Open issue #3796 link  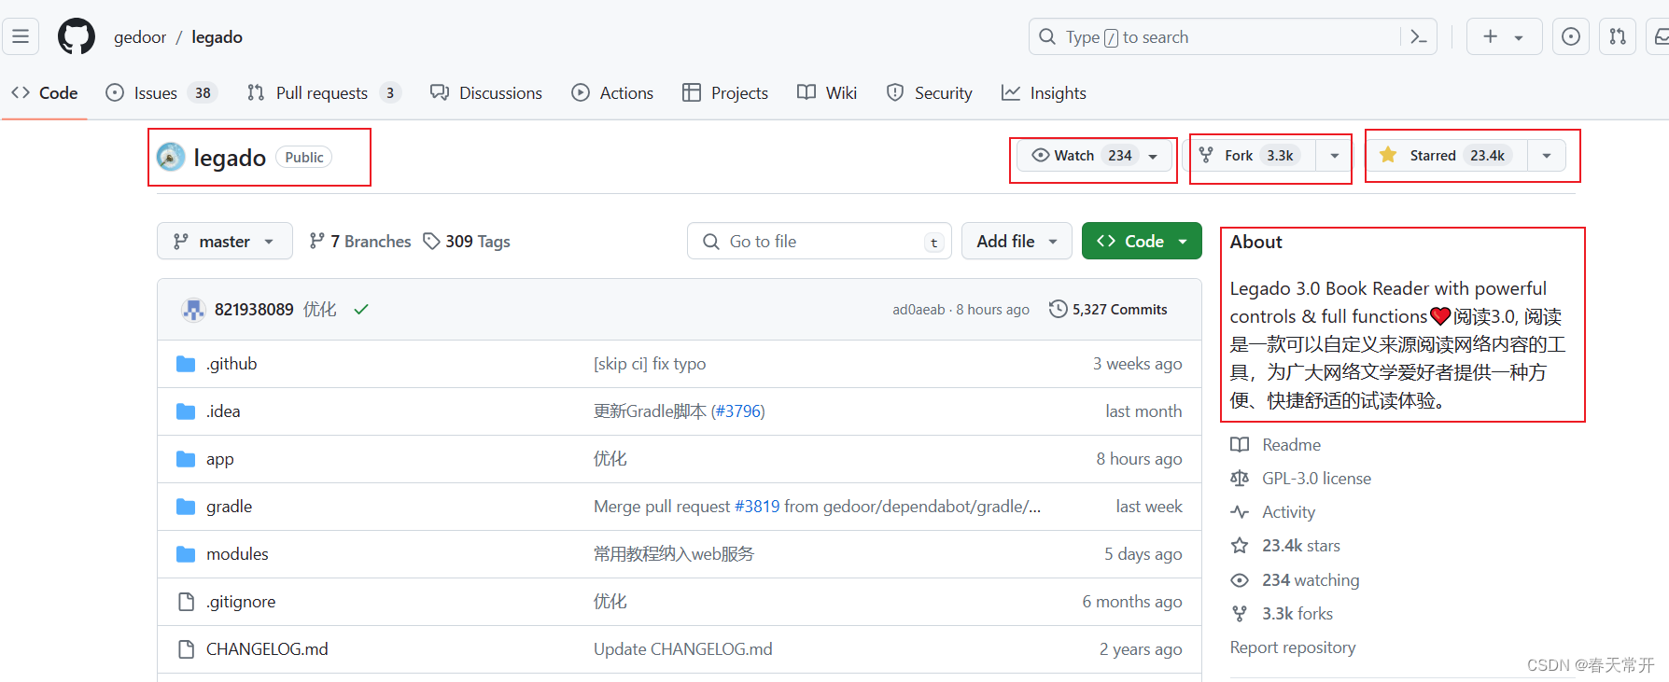[x=737, y=411]
